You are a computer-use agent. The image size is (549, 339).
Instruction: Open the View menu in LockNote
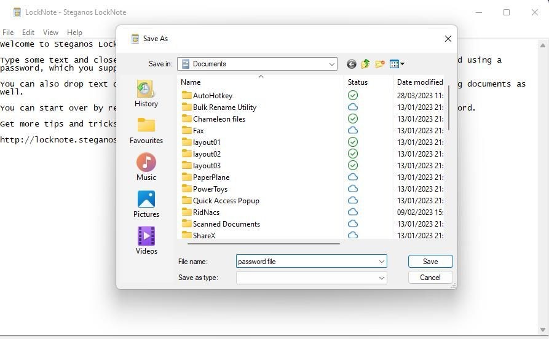click(x=50, y=33)
